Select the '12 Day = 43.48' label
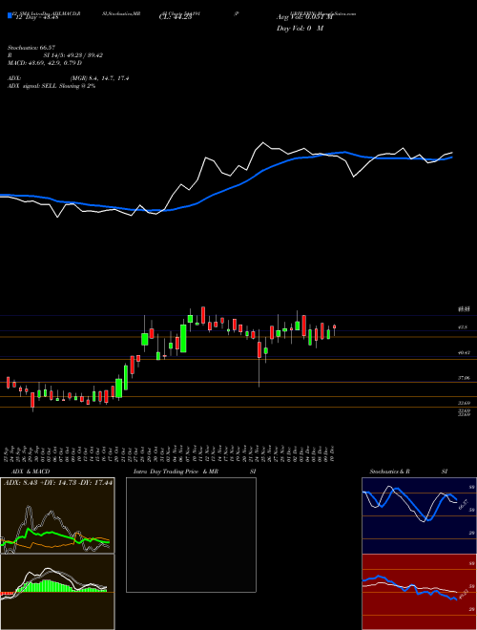 (x=36, y=17)
